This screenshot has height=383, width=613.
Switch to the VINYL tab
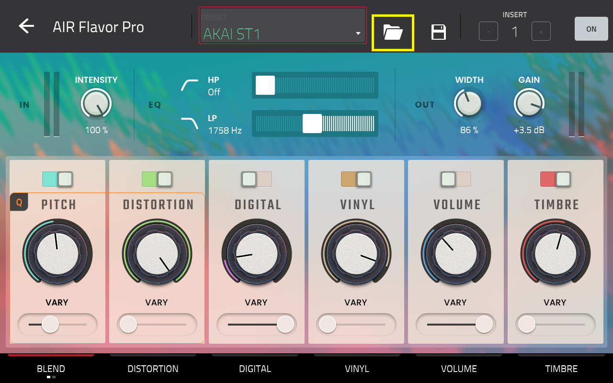[357, 368]
